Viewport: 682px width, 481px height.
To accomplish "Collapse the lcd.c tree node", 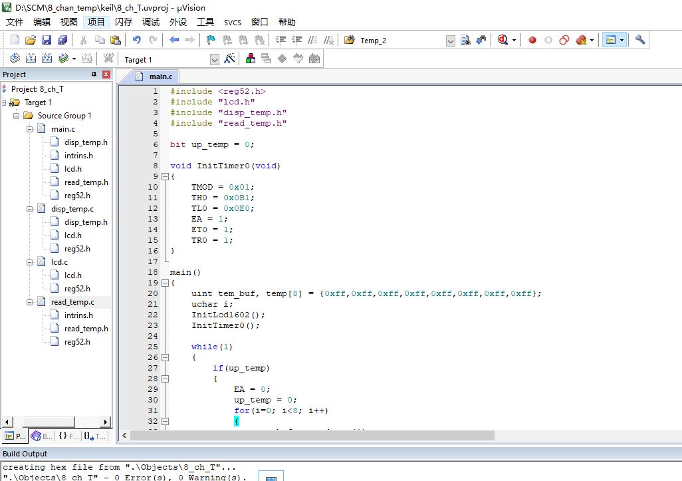I will click(29, 262).
